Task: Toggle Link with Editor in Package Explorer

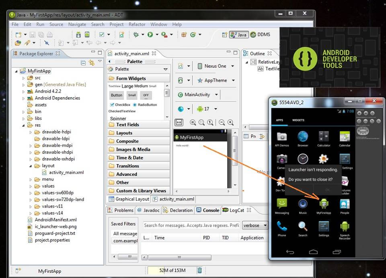Action: point(92,63)
